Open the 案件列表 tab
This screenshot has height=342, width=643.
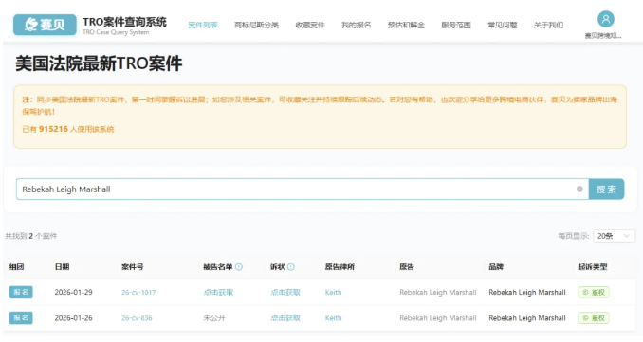coord(203,25)
